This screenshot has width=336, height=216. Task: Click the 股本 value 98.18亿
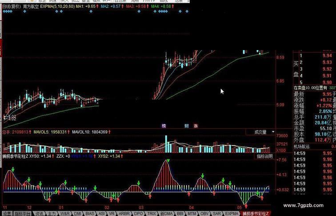[323, 134]
